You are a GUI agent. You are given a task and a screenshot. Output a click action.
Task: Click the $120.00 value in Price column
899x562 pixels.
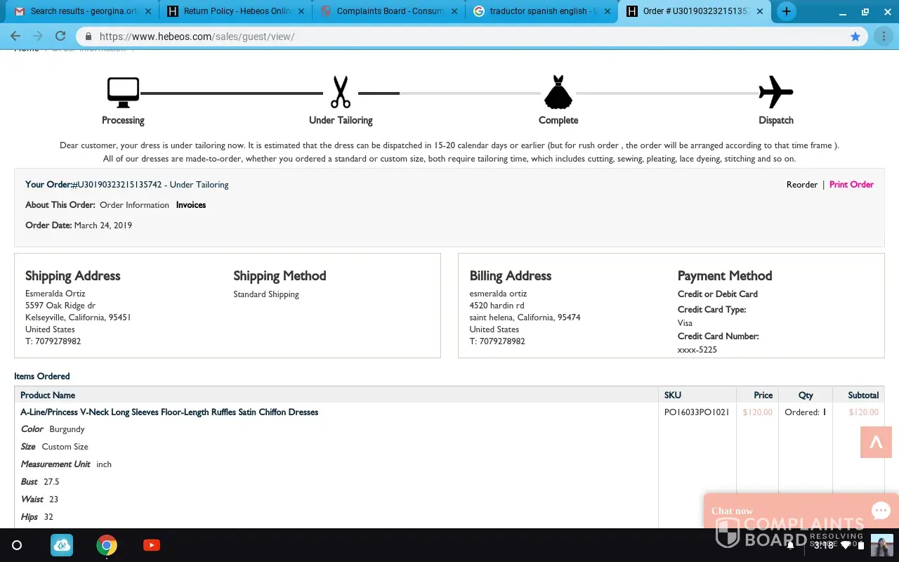pyautogui.click(x=758, y=412)
